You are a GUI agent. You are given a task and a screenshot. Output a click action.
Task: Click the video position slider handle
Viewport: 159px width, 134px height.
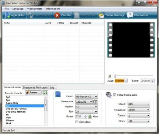[x=115, y=76]
